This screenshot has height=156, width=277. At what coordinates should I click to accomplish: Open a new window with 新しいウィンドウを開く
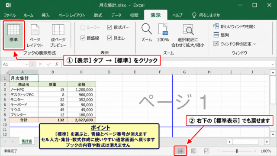pyautogui.click(x=235, y=26)
